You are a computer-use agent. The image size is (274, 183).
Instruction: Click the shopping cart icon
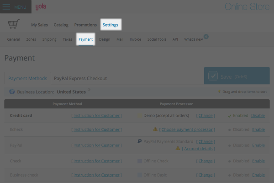pos(14,24)
